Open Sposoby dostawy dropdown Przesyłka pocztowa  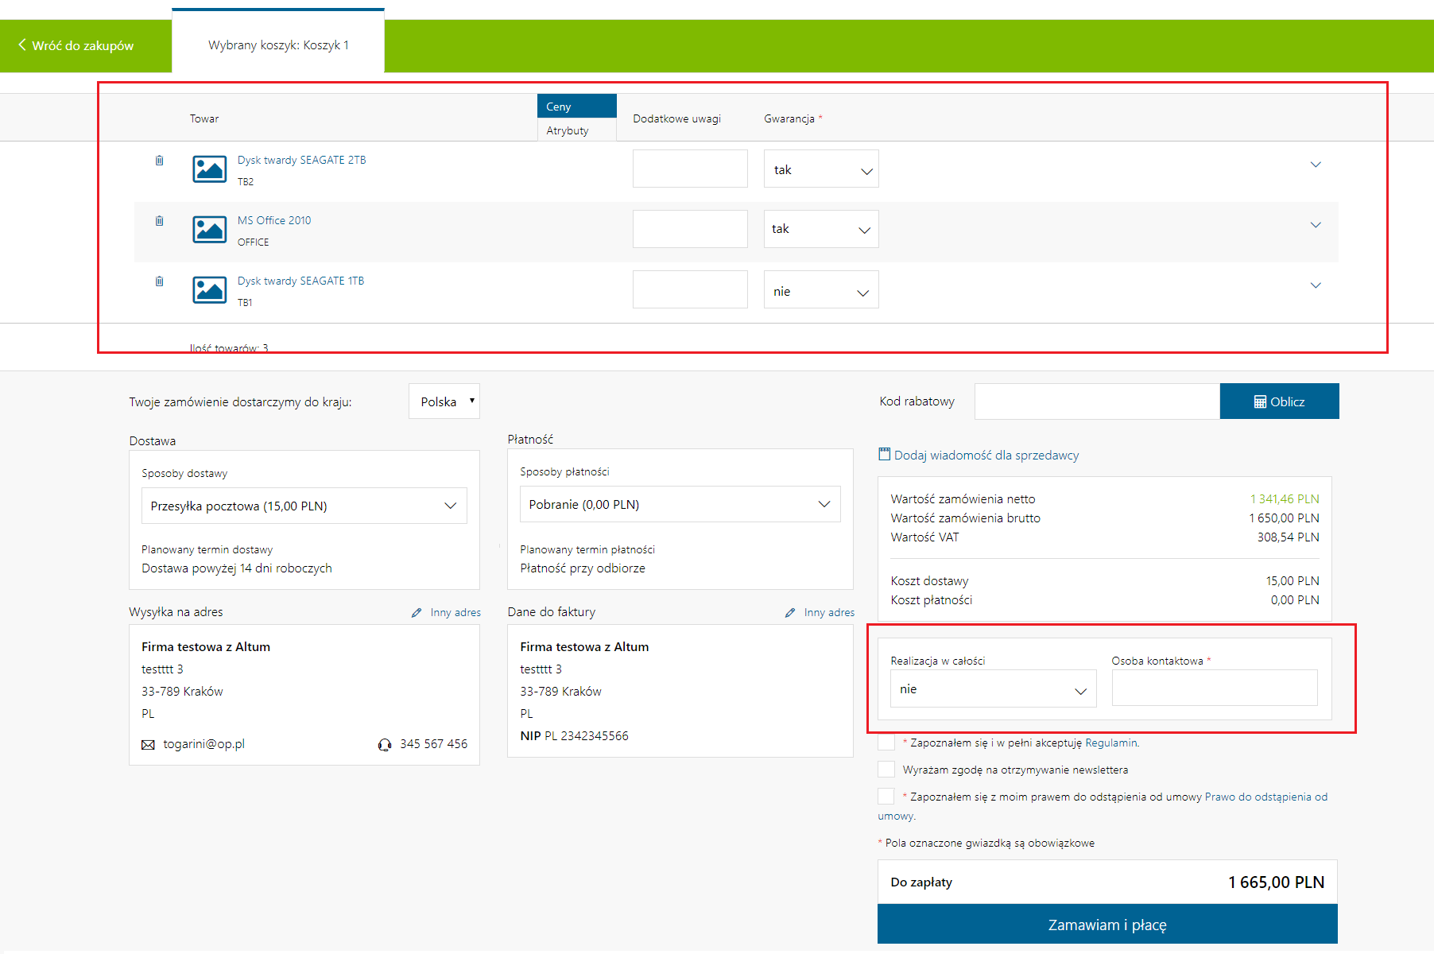[x=304, y=506]
